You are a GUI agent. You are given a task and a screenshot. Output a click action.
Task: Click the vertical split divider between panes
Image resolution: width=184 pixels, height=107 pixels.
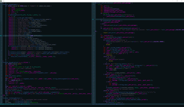[92, 53]
